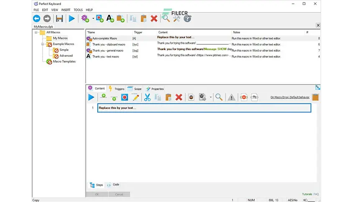The width and height of the screenshot is (349, 202).
Task: Paste a step using the editor toolbar clipboard icon
Action: (168, 97)
